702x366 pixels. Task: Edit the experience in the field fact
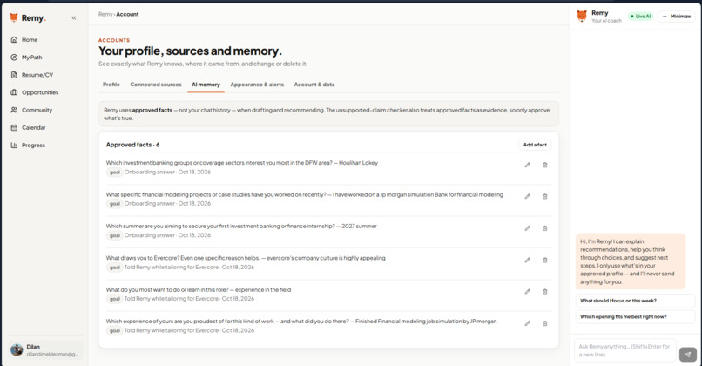pos(528,291)
